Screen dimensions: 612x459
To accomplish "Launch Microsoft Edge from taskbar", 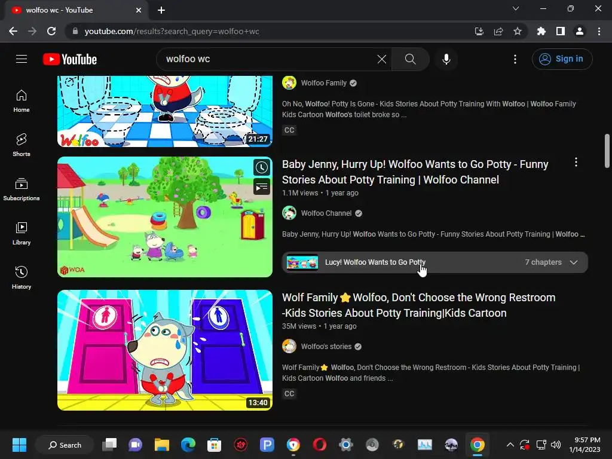I will click(x=188, y=445).
